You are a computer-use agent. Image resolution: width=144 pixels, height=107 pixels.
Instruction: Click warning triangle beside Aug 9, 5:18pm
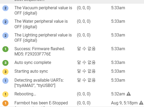[141, 103]
